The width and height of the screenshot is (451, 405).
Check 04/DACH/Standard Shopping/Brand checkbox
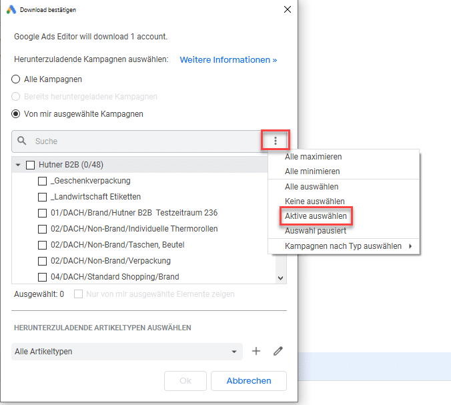[x=42, y=277]
